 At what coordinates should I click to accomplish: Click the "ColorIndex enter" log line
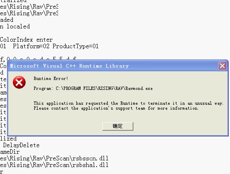pyautogui.click(x=26, y=40)
